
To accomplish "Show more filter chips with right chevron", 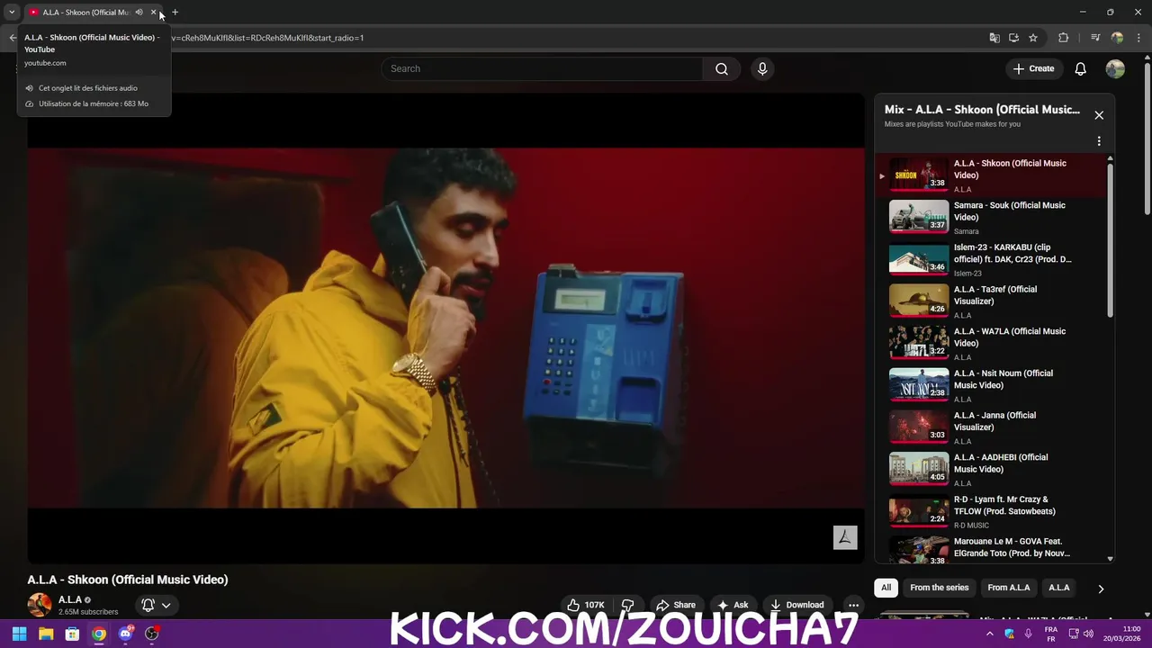I will click(1100, 589).
